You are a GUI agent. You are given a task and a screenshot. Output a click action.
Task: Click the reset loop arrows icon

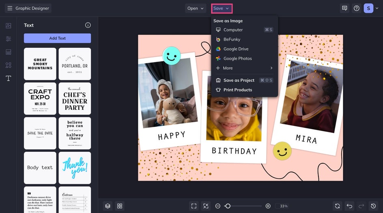338,206
